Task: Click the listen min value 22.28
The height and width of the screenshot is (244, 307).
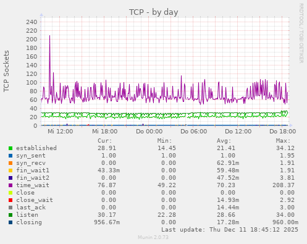Action: [167, 215]
